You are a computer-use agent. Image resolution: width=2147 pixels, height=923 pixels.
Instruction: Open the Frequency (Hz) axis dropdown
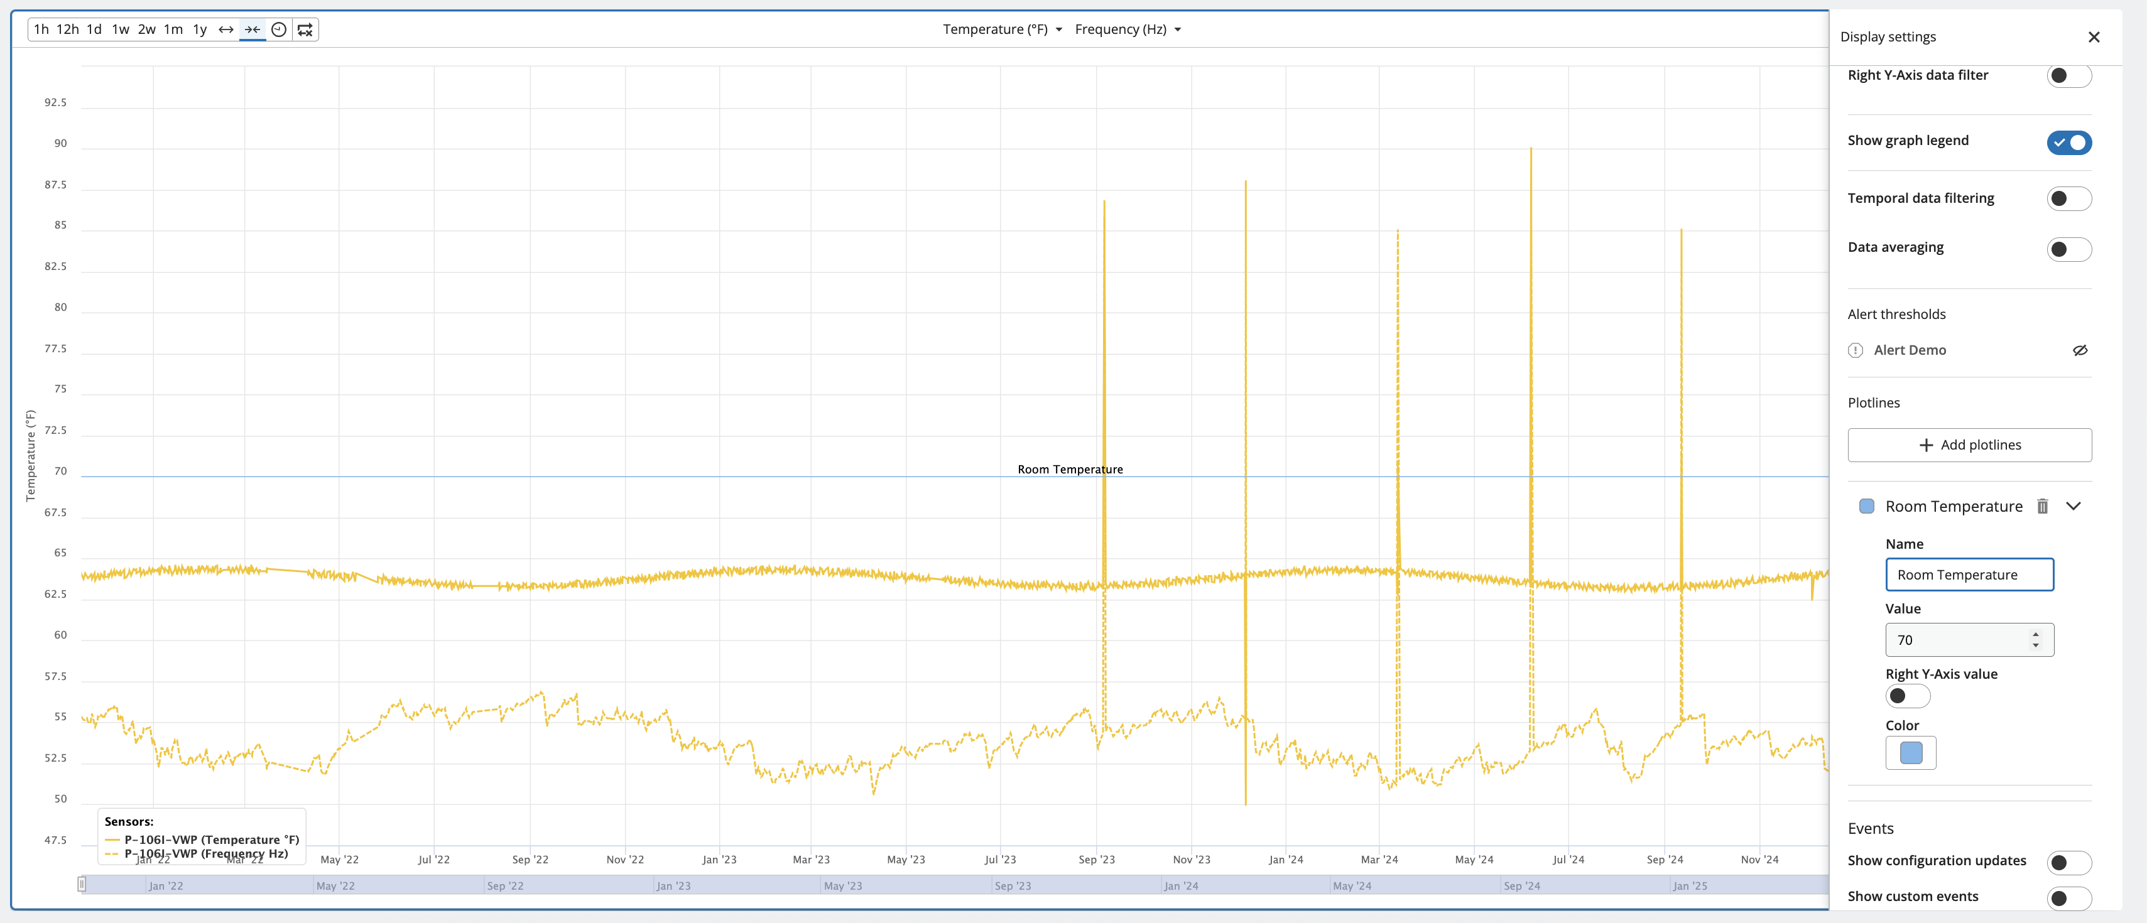[1127, 30]
